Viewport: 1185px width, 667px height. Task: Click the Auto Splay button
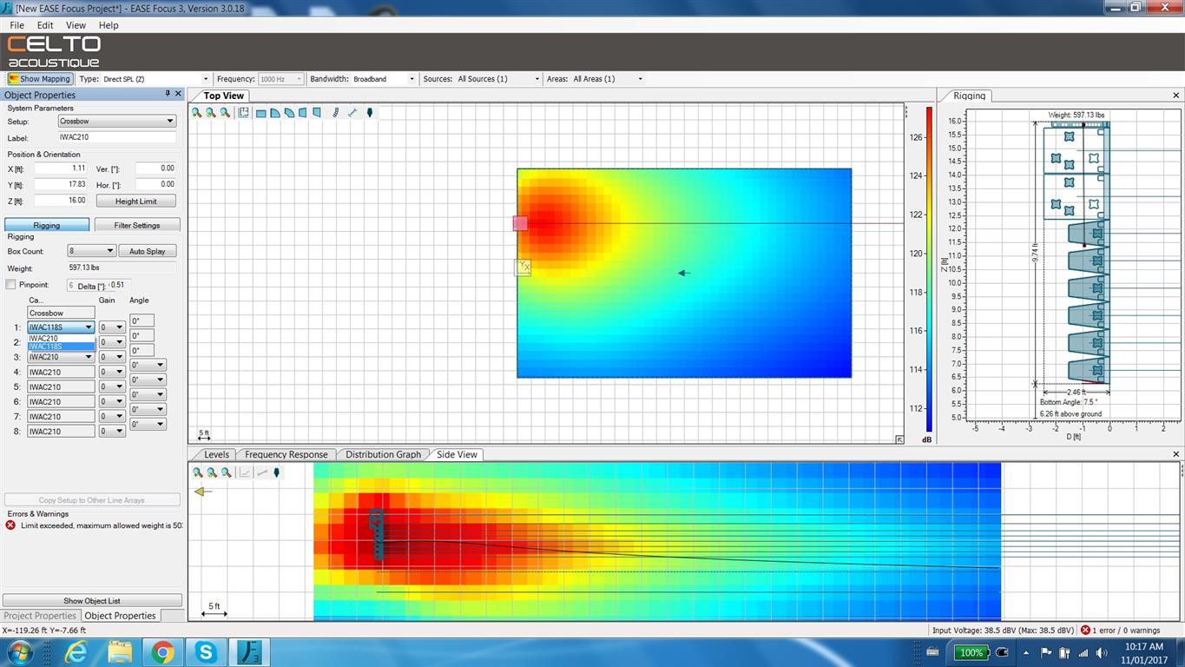point(147,251)
